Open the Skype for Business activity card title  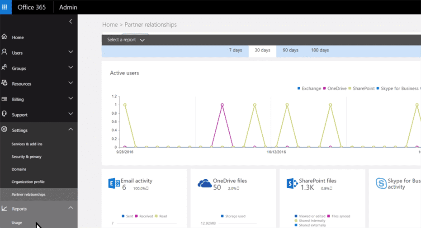[404, 184]
